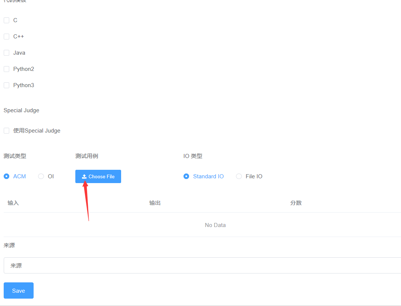Enable the 使用Special Judge checkbox

(6, 131)
